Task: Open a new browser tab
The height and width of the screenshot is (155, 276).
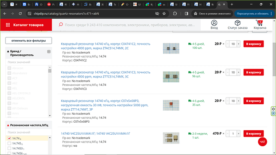Action: coord(232,4)
